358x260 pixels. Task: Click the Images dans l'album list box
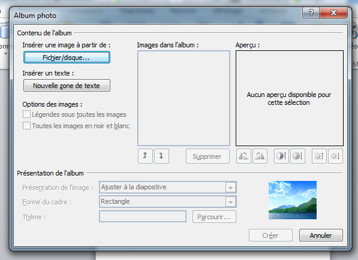183,98
